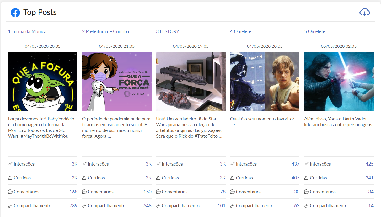This screenshot has width=381, height=217.
Task: Open the Baby Yoda "Que a Fofura" thumbnail
Action: point(42,82)
